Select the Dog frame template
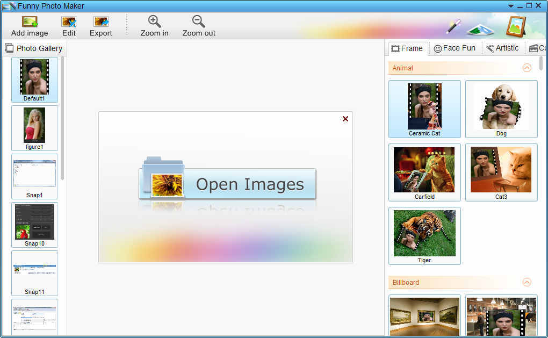548x338 pixels. coord(501,109)
